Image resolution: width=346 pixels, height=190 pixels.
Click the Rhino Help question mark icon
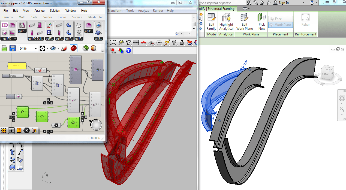point(128,50)
